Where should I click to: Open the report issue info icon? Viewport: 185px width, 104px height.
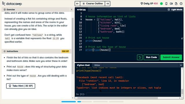point(181,3)
